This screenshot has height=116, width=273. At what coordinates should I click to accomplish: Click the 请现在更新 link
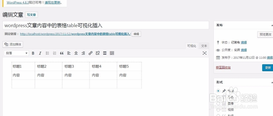click(52, 3)
